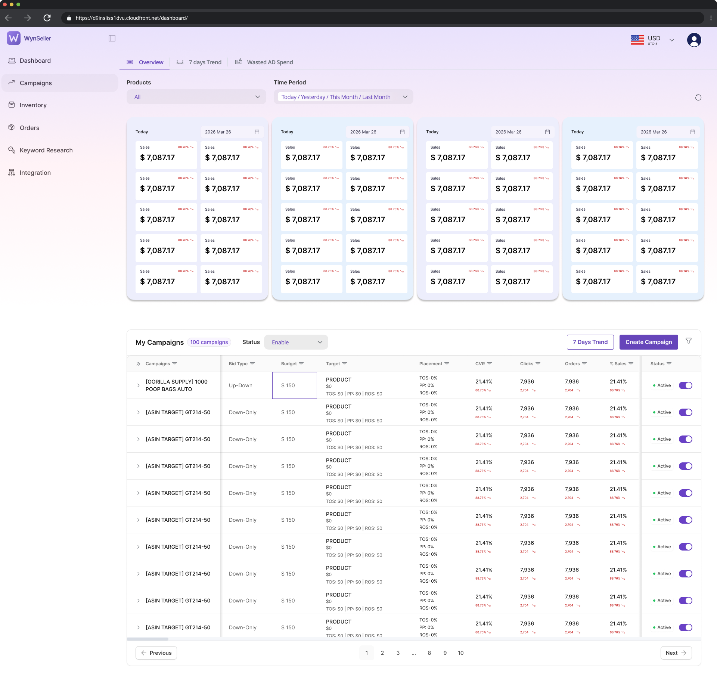Click the 100 campaigns badge
The width and height of the screenshot is (717, 682).
click(209, 342)
